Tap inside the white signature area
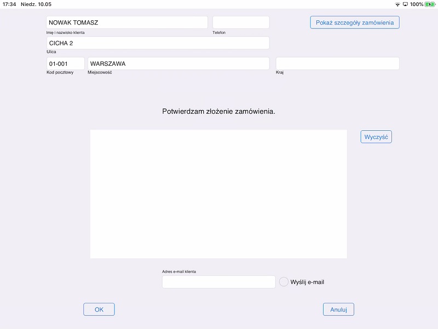Screen dimensions: 438x329 pyautogui.click(x=218, y=194)
